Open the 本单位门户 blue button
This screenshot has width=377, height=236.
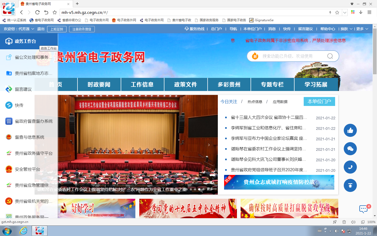319,101
